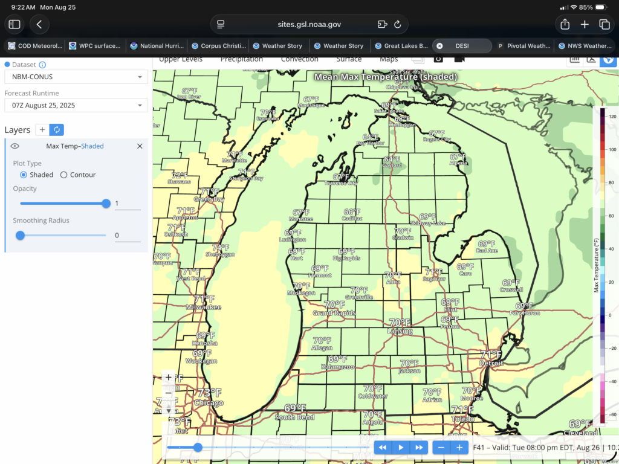Step backward one forecast frame
Screen dimensions: 619x464
383,448
